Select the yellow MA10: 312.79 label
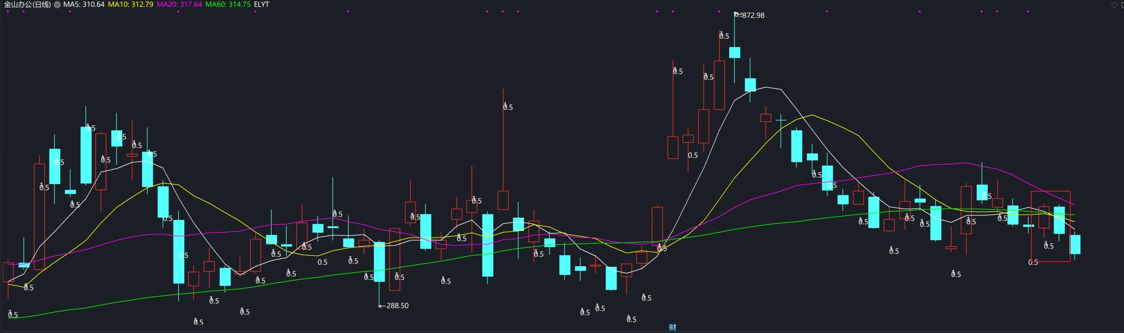This screenshot has width=1124, height=333. [x=131, y=4]
